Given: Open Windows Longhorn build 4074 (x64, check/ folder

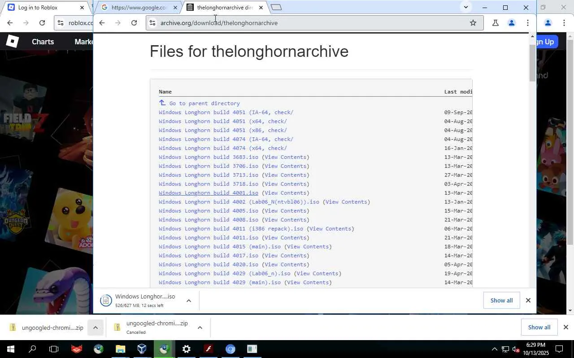Looking at the screenshot, I should point(223,148).
